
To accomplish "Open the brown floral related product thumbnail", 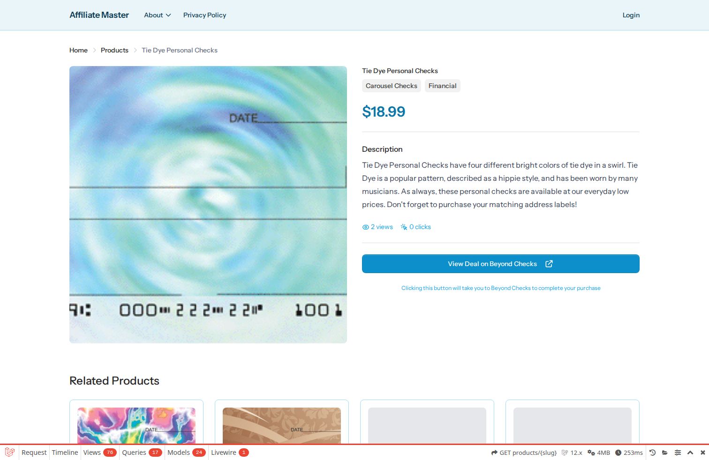I will point(282,425).
